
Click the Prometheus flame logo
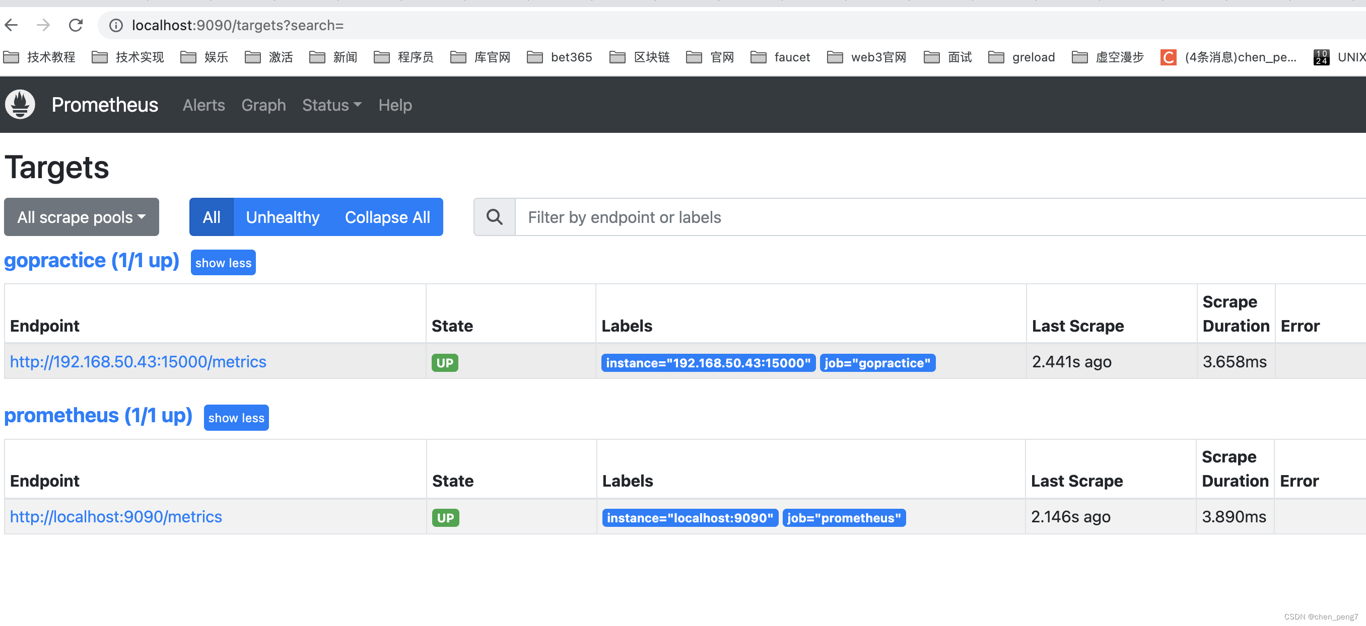point(20,104)
